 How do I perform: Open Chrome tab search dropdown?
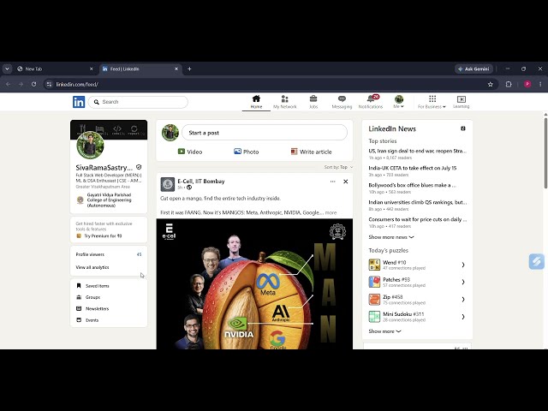click(7, 68)
